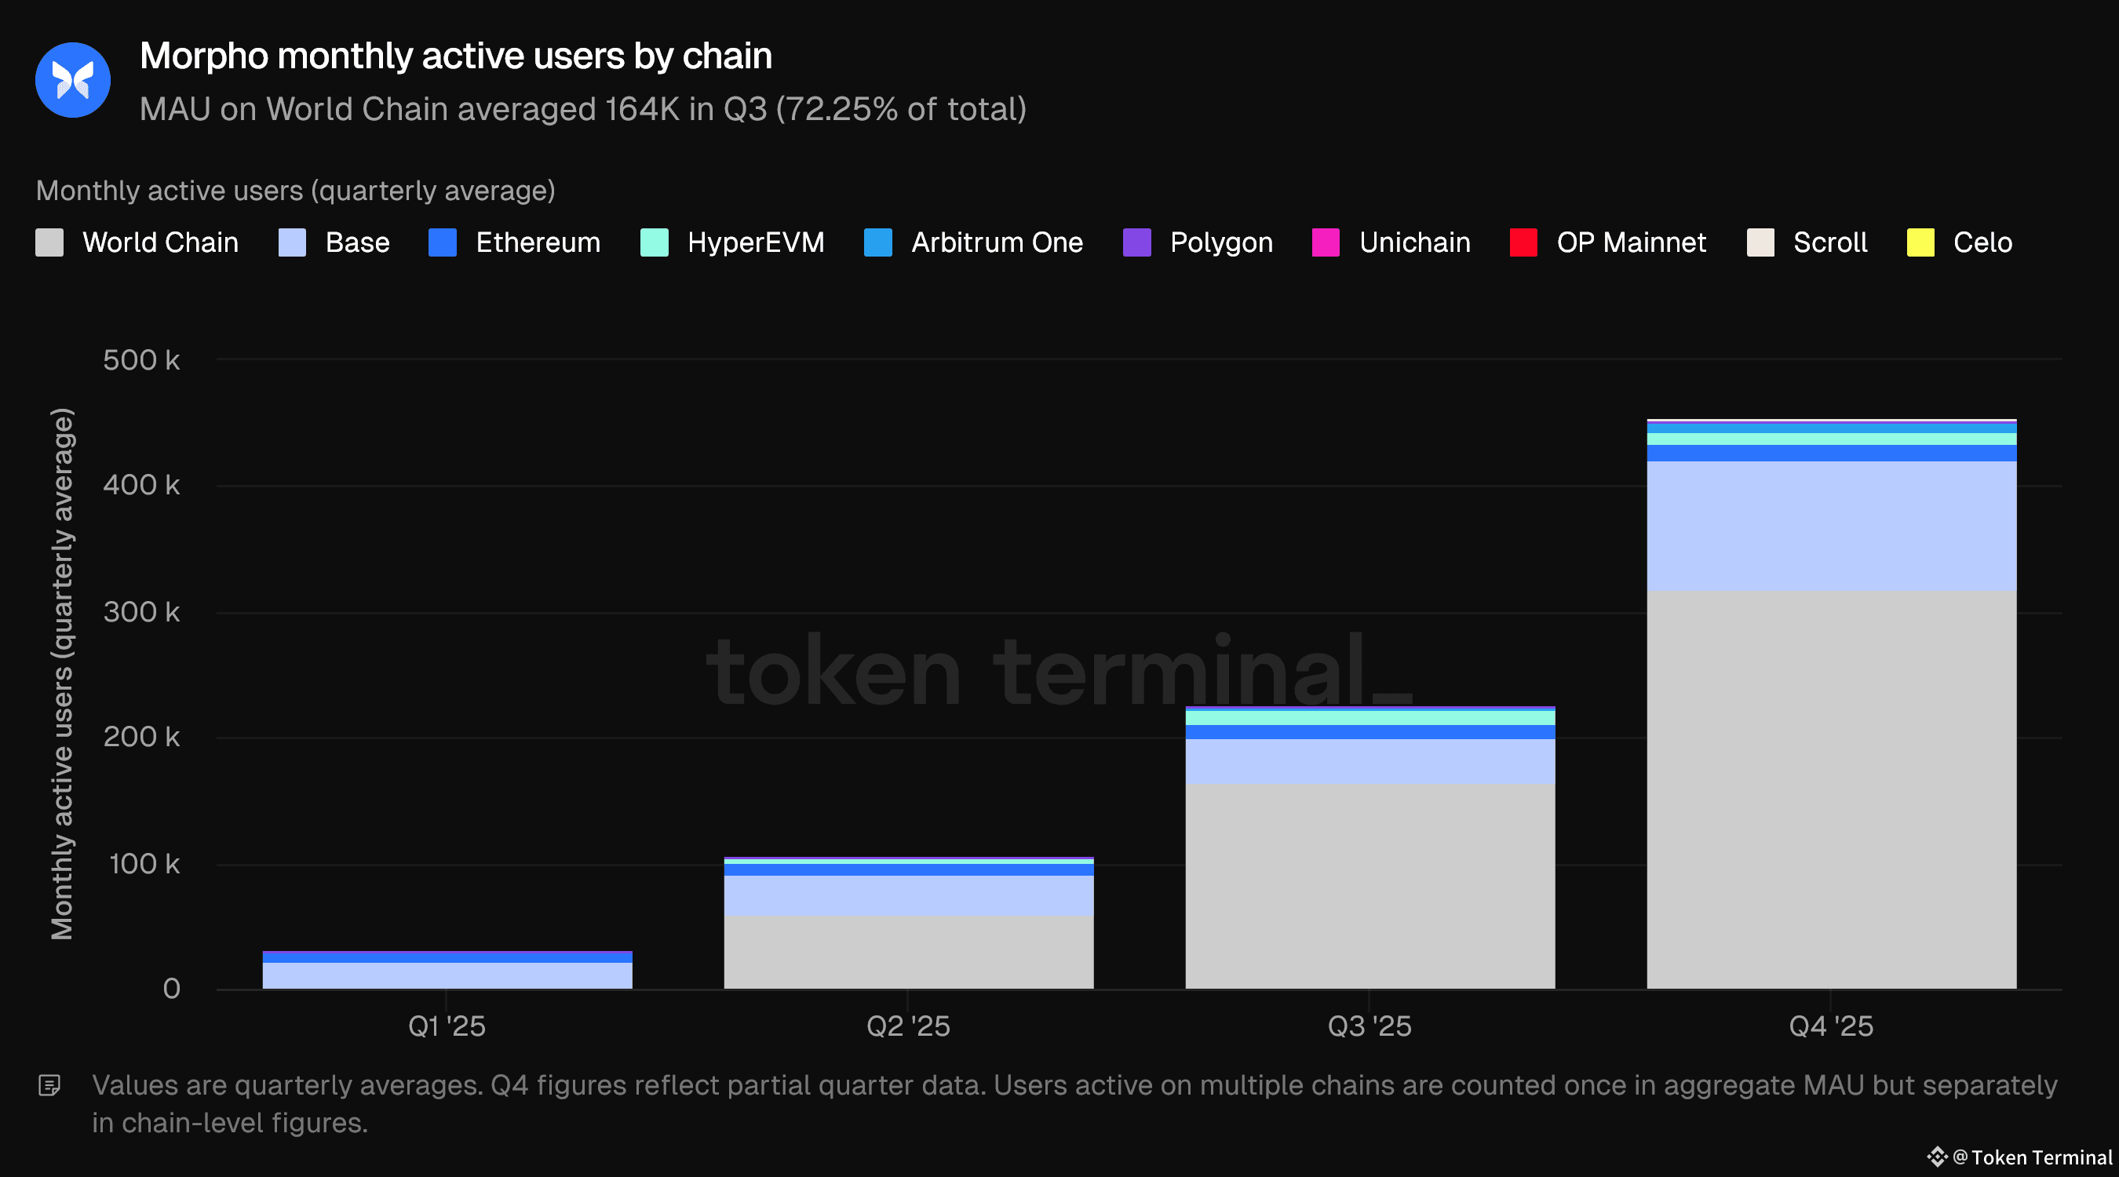This screenshot has height=1177, width=2119.
Task: Click the chart title "Morpho monthly active users by chain"
Action: (x=456, y=56)
